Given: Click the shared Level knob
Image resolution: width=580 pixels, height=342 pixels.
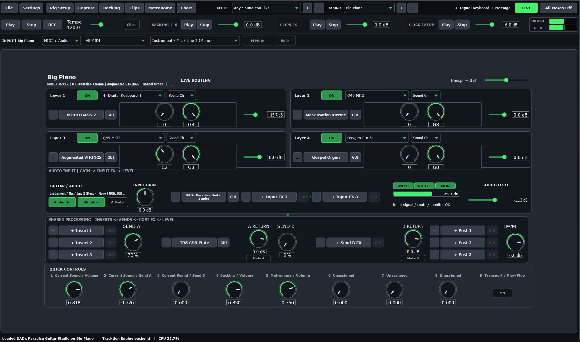Looking at the screenshot, I should pyautogui.click(x=515, y=242).
